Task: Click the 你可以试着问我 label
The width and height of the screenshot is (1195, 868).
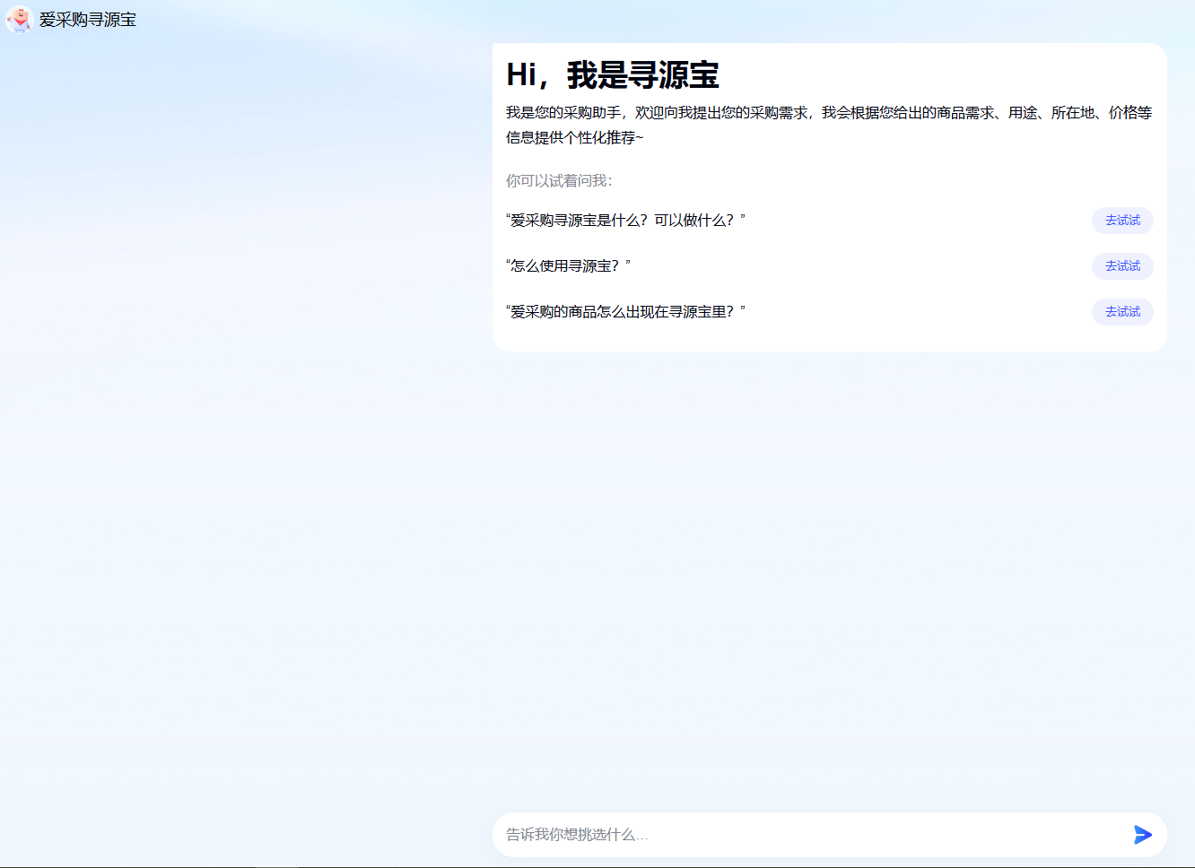Action: [x=559, y=181]
